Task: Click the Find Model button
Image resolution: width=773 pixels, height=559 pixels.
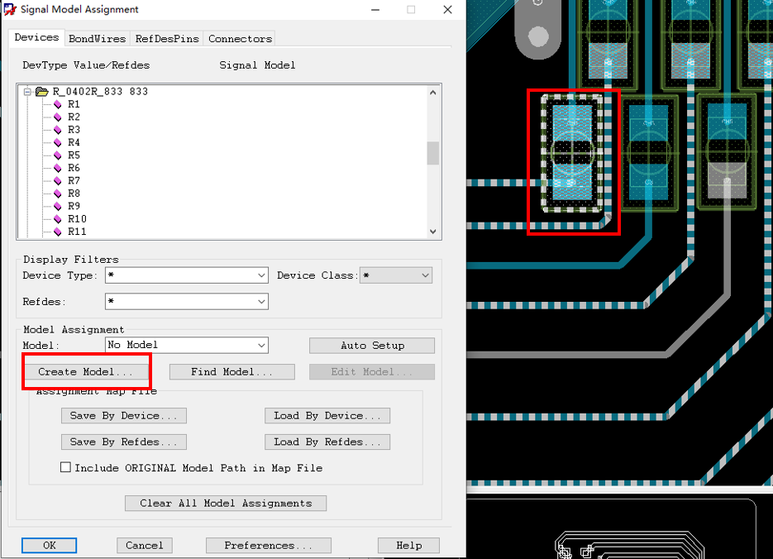Action: click(232, 371)
